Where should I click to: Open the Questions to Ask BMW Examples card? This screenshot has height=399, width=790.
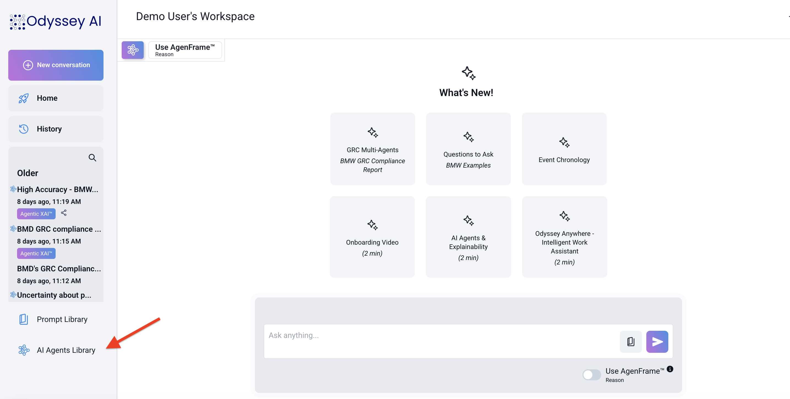tap(468, 149)
